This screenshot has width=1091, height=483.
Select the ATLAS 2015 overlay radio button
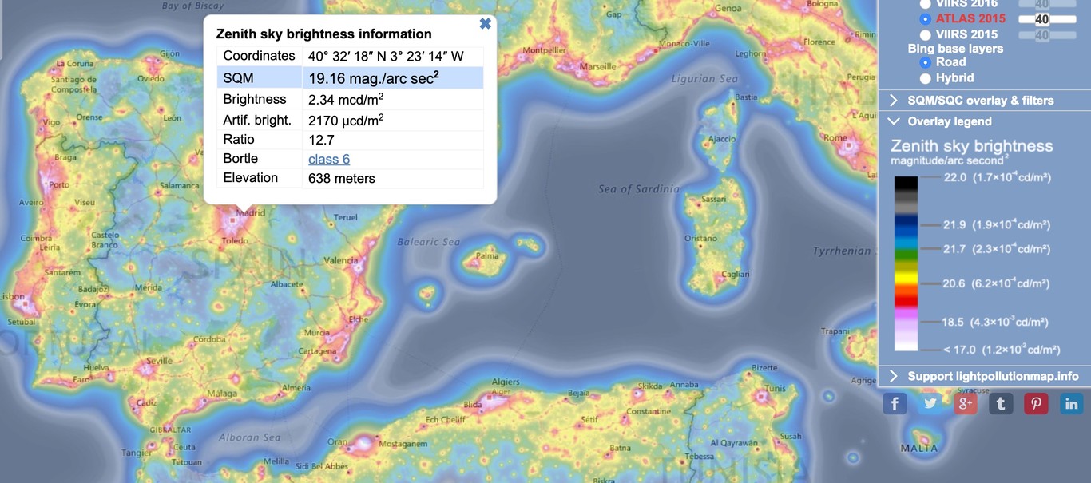pyautogui.click(x=925, y=18)
